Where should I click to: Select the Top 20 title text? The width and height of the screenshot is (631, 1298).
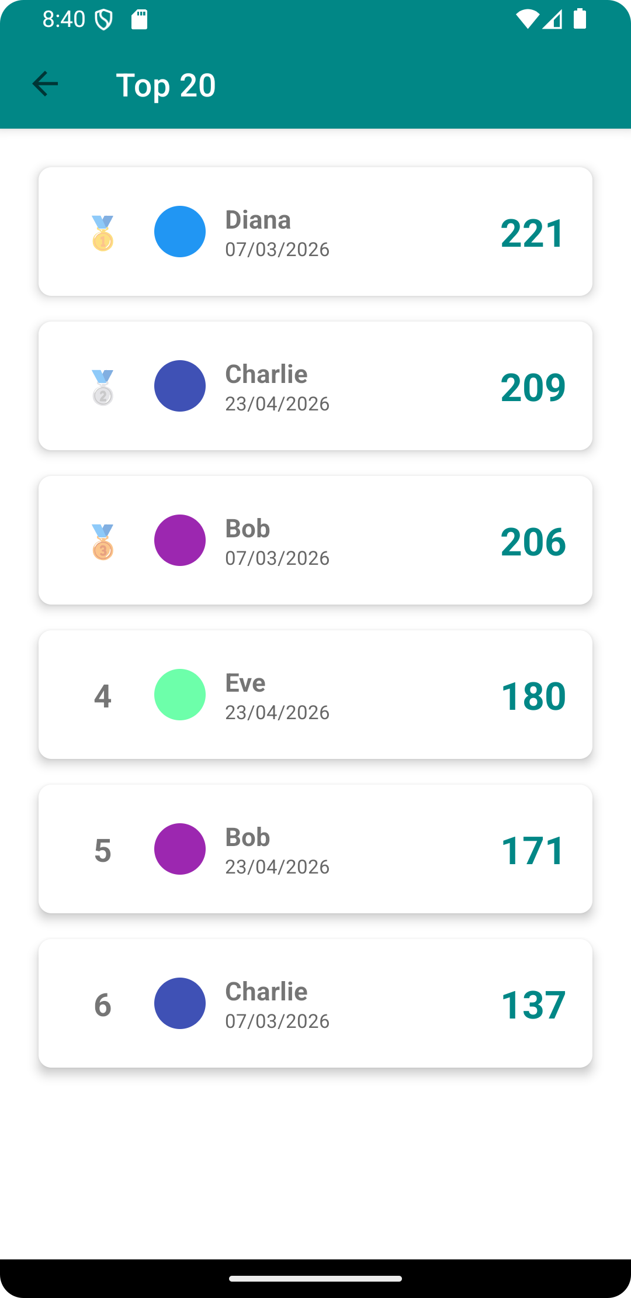tap(166, 85)
